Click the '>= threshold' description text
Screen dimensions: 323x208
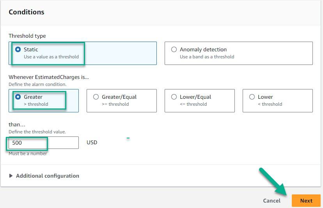click(115, 104)
